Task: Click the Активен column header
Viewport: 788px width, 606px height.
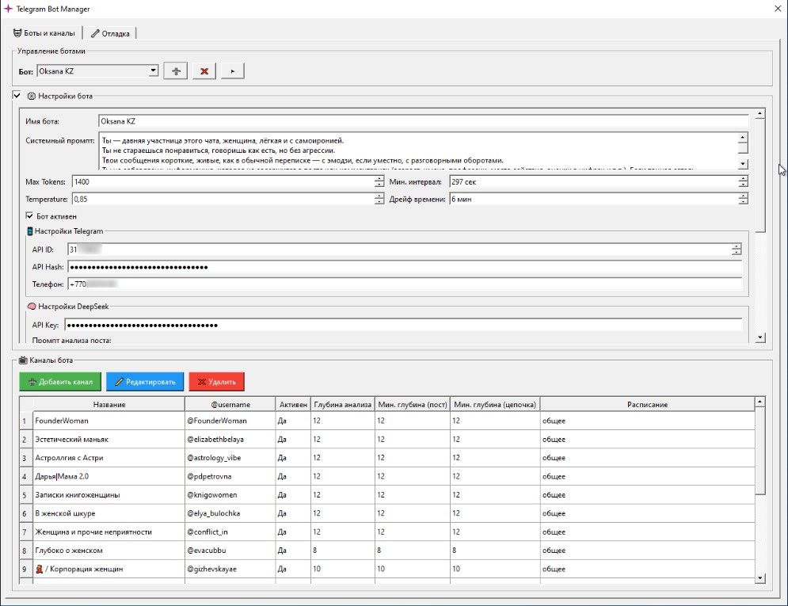Action: pyautogui.click(x=293, y=405)
